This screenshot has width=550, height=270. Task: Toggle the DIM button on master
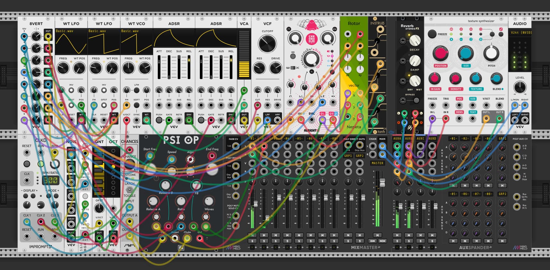pyautogui.click(x=372, y=241)
